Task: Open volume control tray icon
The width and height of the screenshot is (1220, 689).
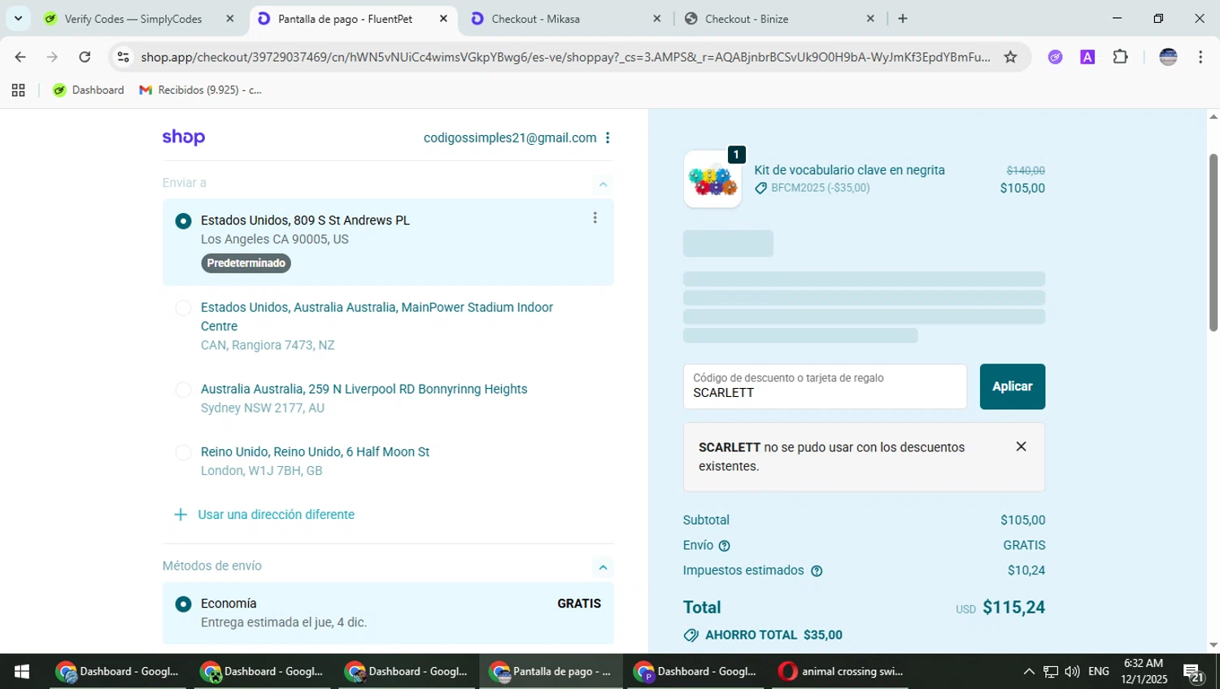Action: pyautogui.click(x=1072, y=671)
